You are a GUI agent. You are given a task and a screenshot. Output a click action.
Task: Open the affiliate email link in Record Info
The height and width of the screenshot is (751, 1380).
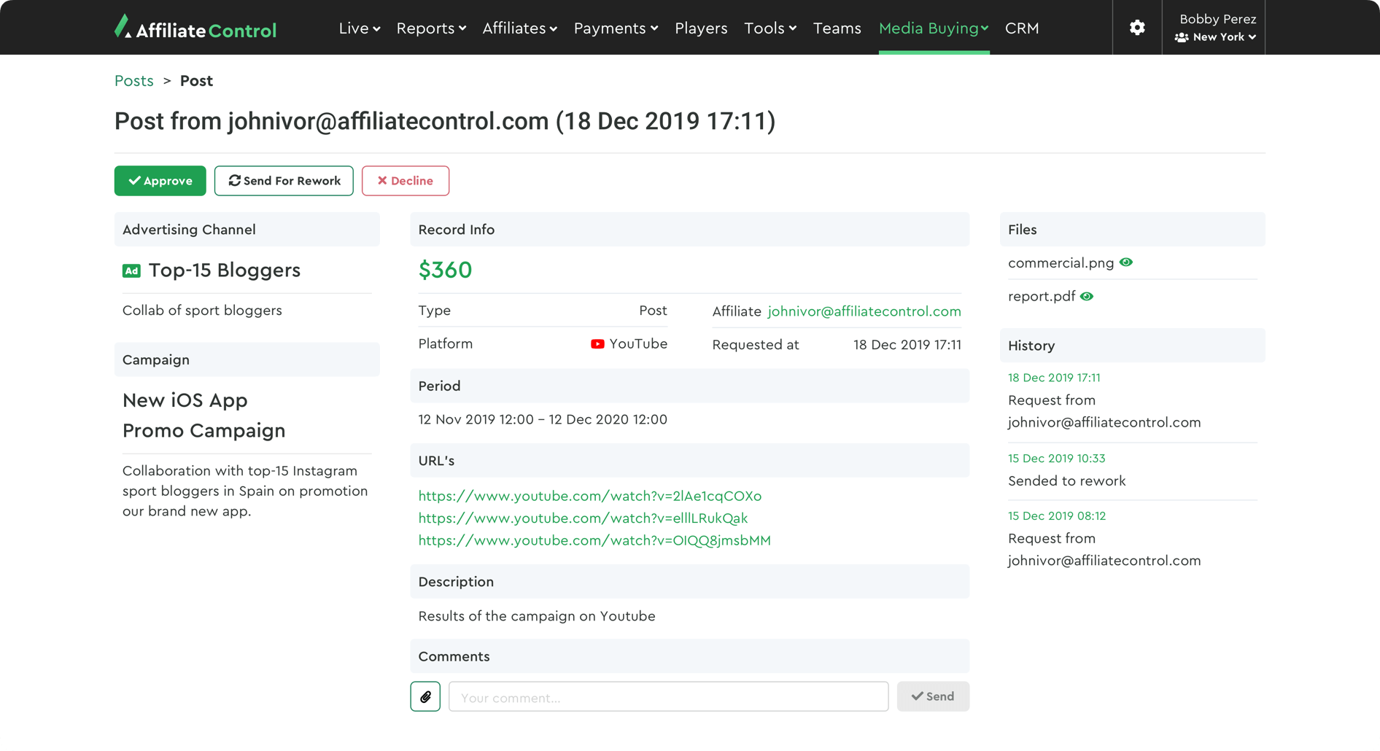click(864, 311)
